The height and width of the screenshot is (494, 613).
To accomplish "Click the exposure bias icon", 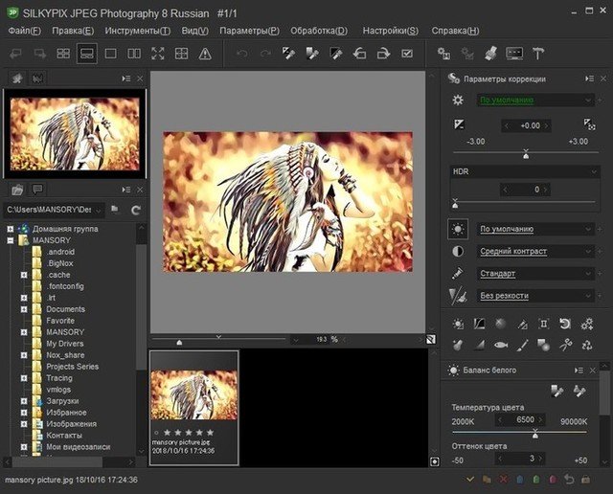I will (459, 125).
